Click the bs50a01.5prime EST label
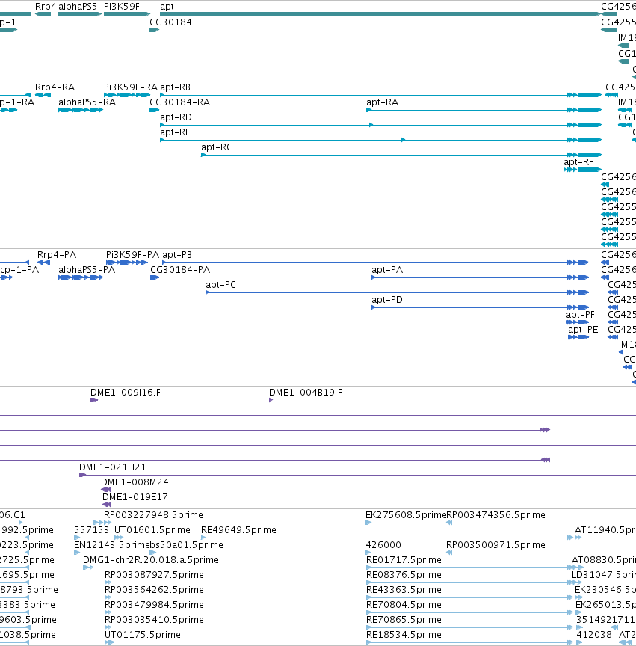The image size is (636, 646). tap(186, 545)
